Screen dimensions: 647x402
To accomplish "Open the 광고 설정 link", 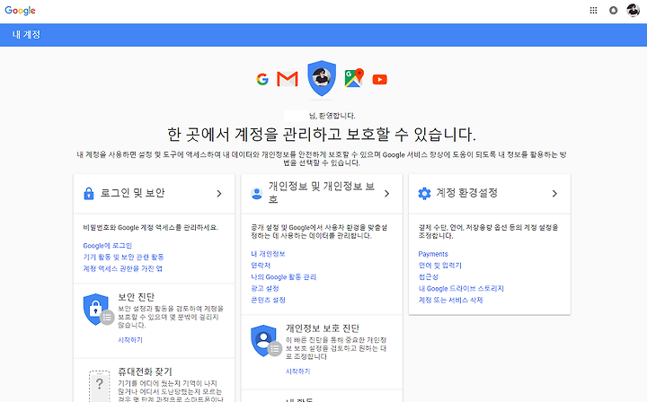I will coord(265,288).
